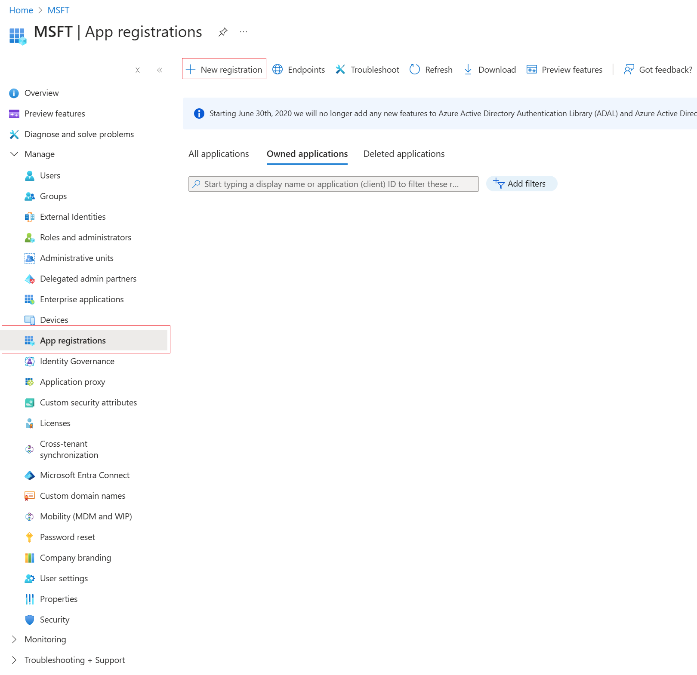The height and width of the screenshot is (675, 697).
Task: Pin the App registrations page
Action: [x=223, y=32]
